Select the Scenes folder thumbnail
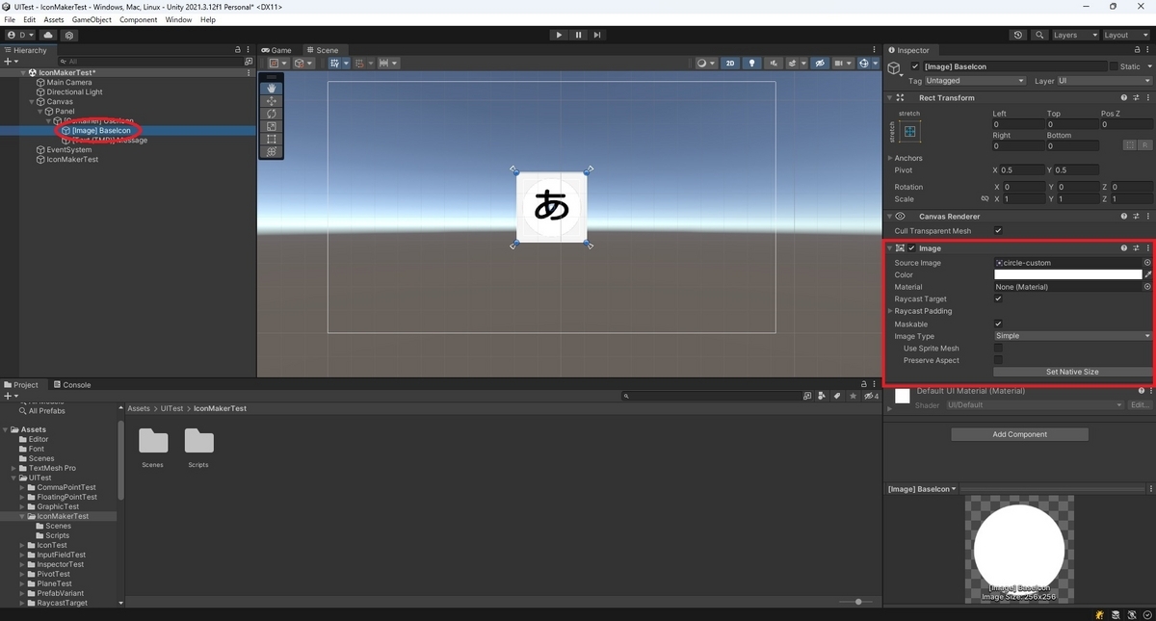This screenshot has width=1156, height=621. [153, 441]
